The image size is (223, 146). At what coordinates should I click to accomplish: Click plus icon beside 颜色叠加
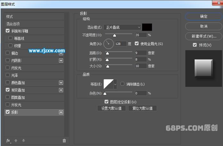61,83
